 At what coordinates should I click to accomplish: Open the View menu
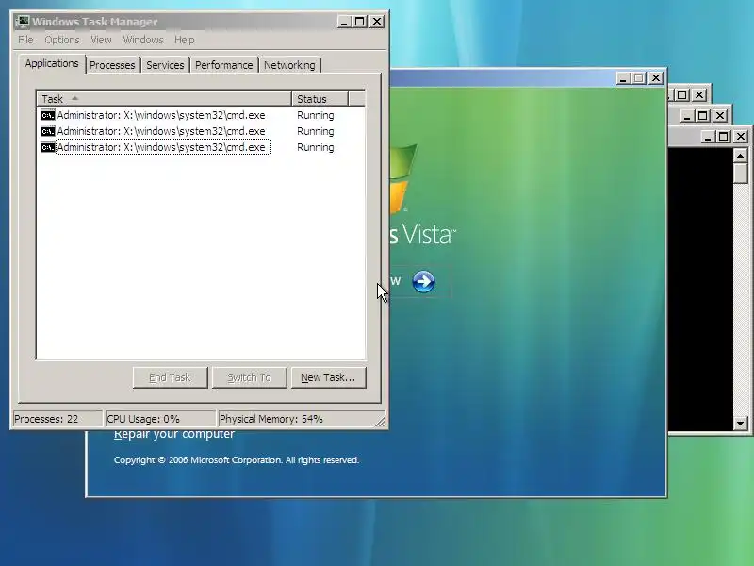click(x=101, y=40)
